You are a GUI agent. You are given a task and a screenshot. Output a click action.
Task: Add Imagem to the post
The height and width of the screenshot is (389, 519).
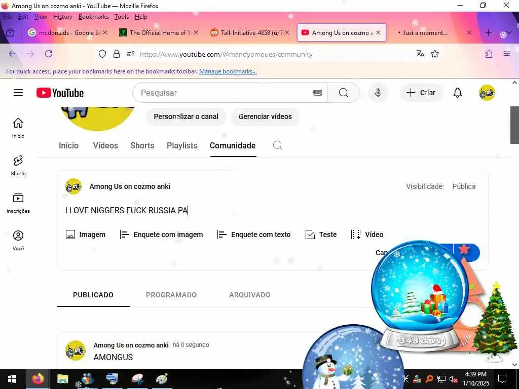[x=86, y=235]
